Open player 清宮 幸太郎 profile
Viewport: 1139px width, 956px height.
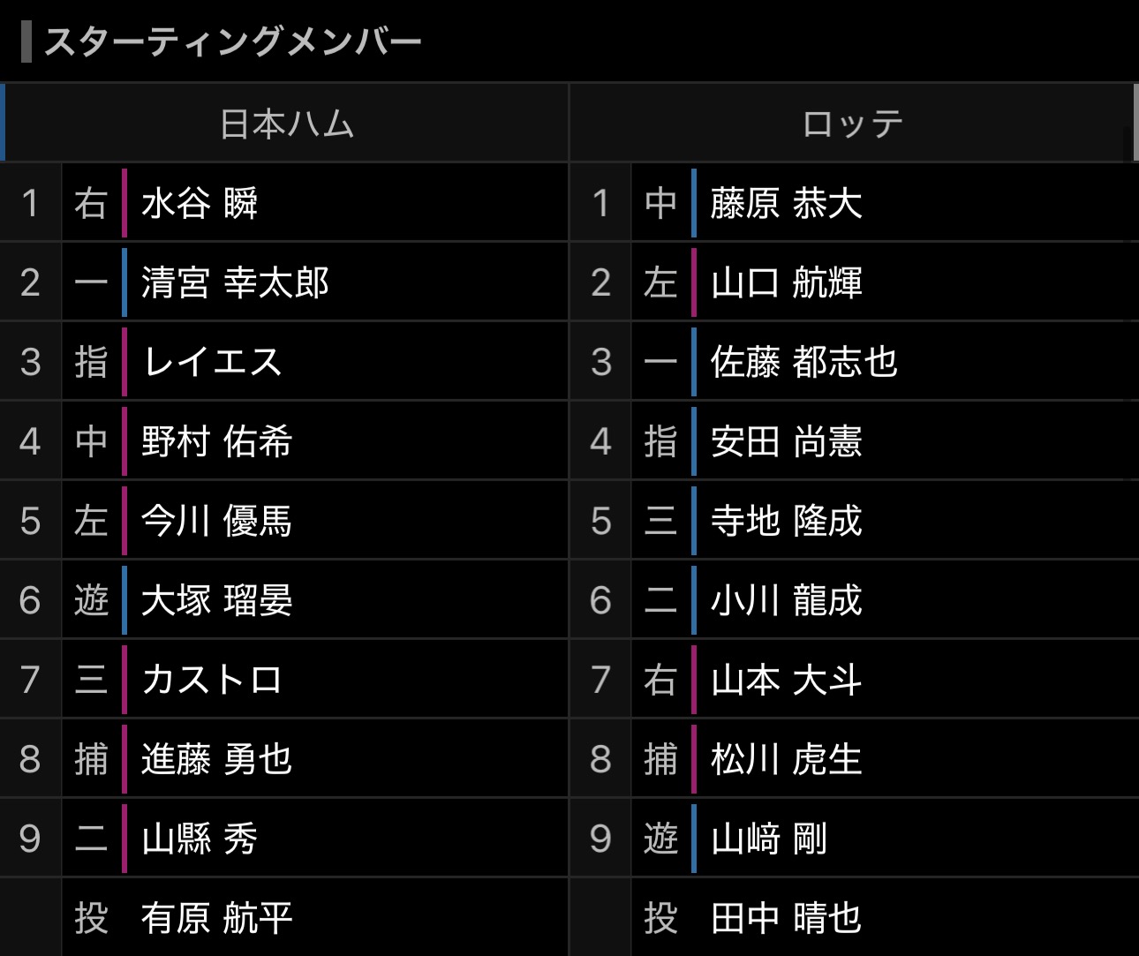[235, 282]
